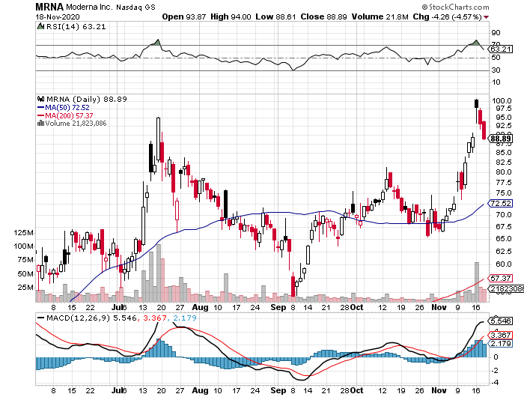Click the -4 label on MACD axis

click(496, 382)
